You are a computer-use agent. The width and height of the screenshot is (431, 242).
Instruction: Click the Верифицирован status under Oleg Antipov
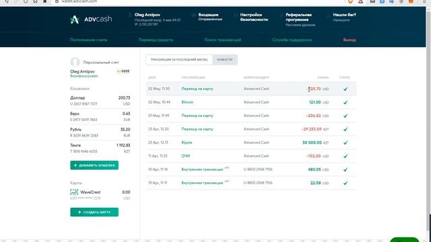(84, 76)
